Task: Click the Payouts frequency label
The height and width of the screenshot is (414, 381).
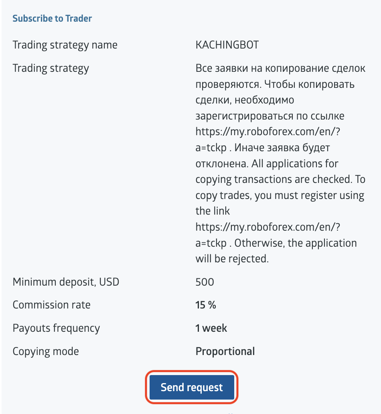Action: (56, 328)
